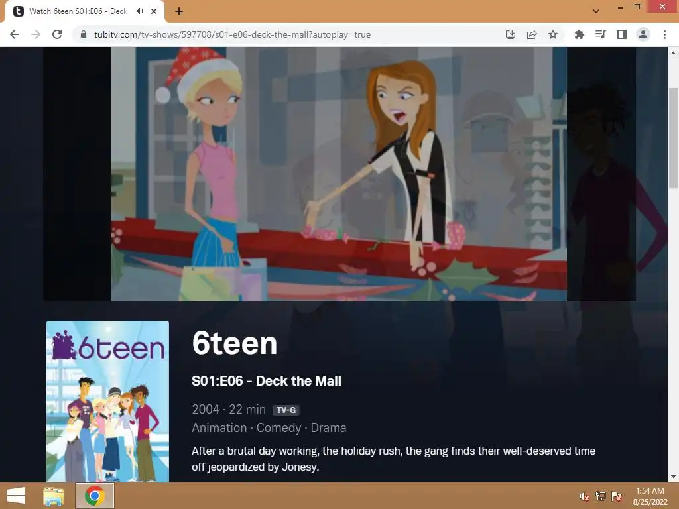Click the Animation genre link
This screenshot has width=679, height=509.
tap(219, 427)
